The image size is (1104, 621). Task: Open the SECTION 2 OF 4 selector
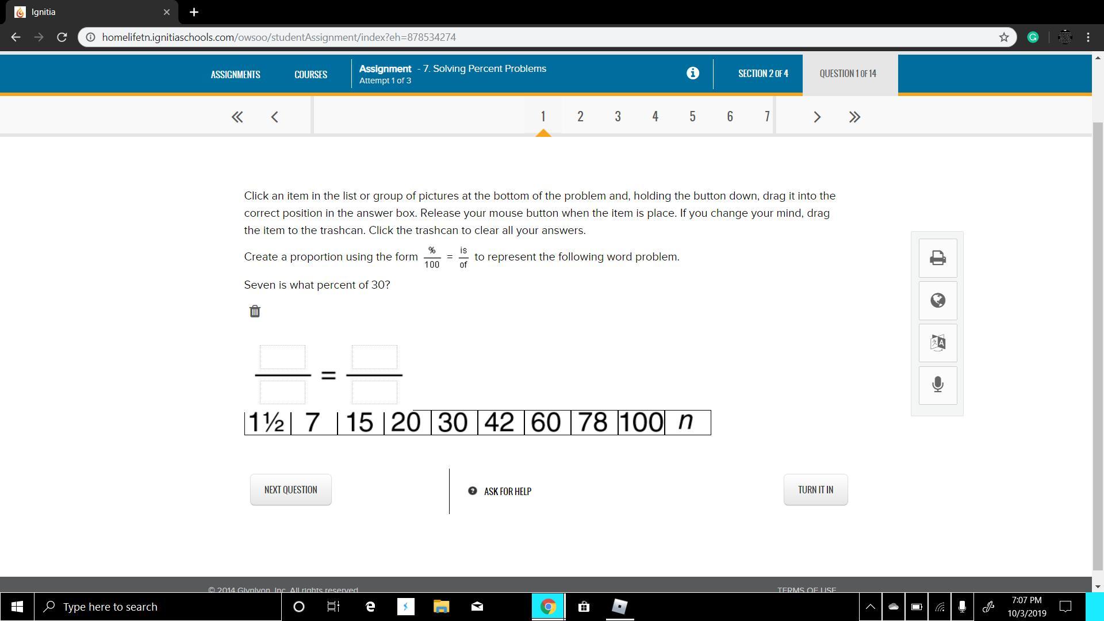[x=762, y=74]
